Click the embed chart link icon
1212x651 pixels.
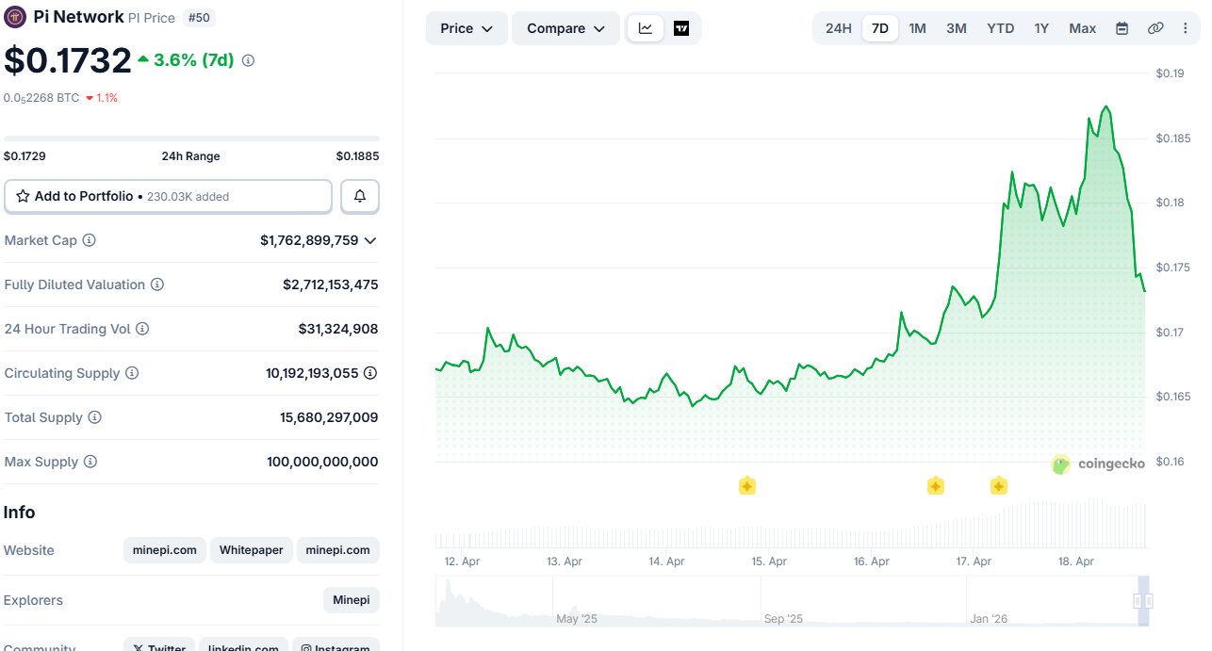1155,28
